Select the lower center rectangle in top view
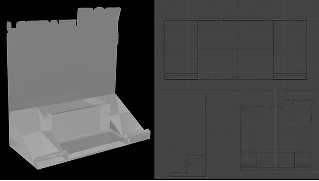Viewport: 319px width, 181px height. 236,64
